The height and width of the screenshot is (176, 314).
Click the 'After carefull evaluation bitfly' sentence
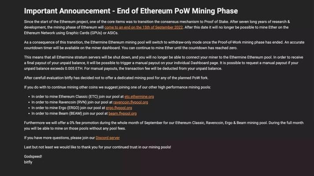(x=116, y=78)
